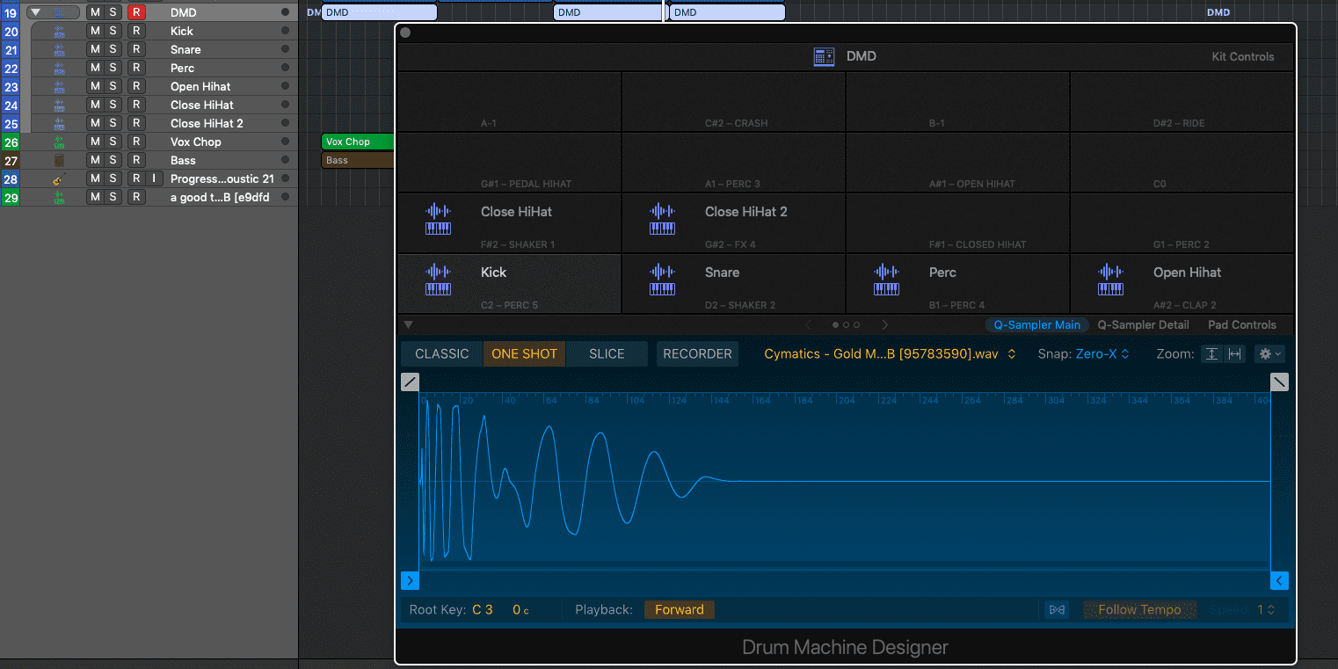The width and height of the screenshot is (1338, 669).
Task: Record-enable the Perc track
Action: (136, 68)
